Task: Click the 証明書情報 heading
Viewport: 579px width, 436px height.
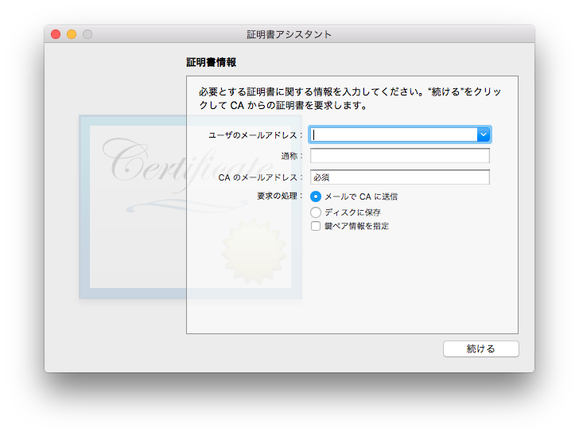Action: click(x=212, y=62)
